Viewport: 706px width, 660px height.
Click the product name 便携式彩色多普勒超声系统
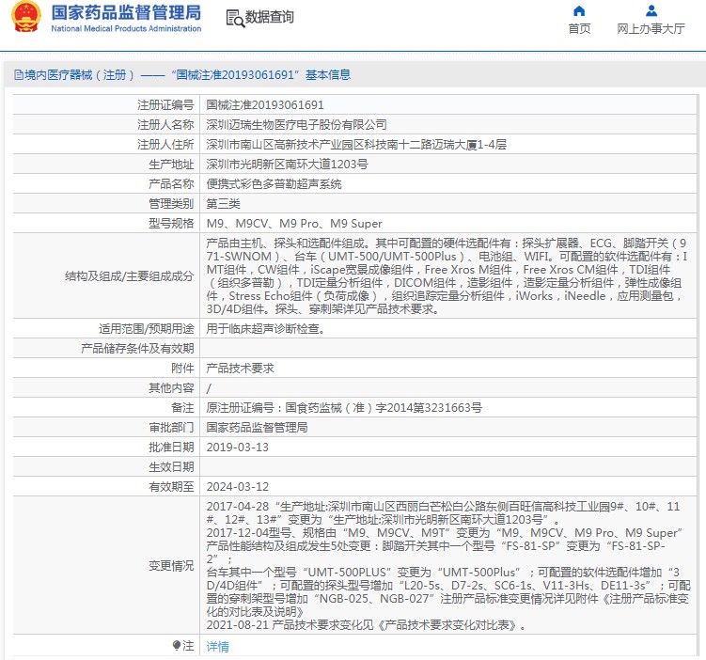click(x=274, y=184)
